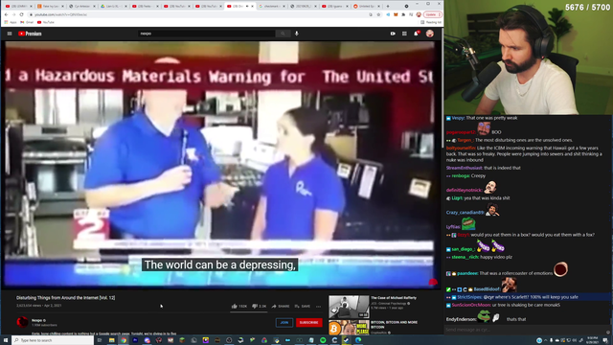
Task: Open 'The Case of Michael Rafferty' thumbnail
Action: (349, 307)
